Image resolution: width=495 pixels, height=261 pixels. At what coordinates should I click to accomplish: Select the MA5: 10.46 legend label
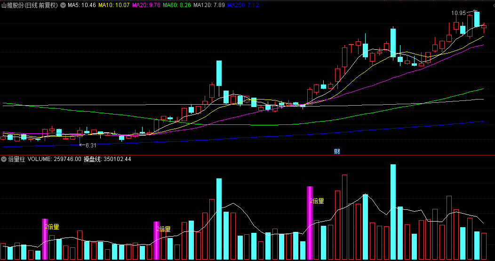pos(82,5)
